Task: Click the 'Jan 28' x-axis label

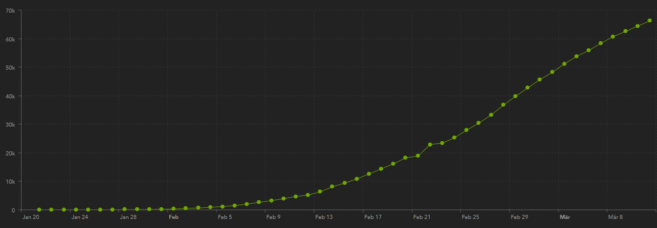Action: 128,217
